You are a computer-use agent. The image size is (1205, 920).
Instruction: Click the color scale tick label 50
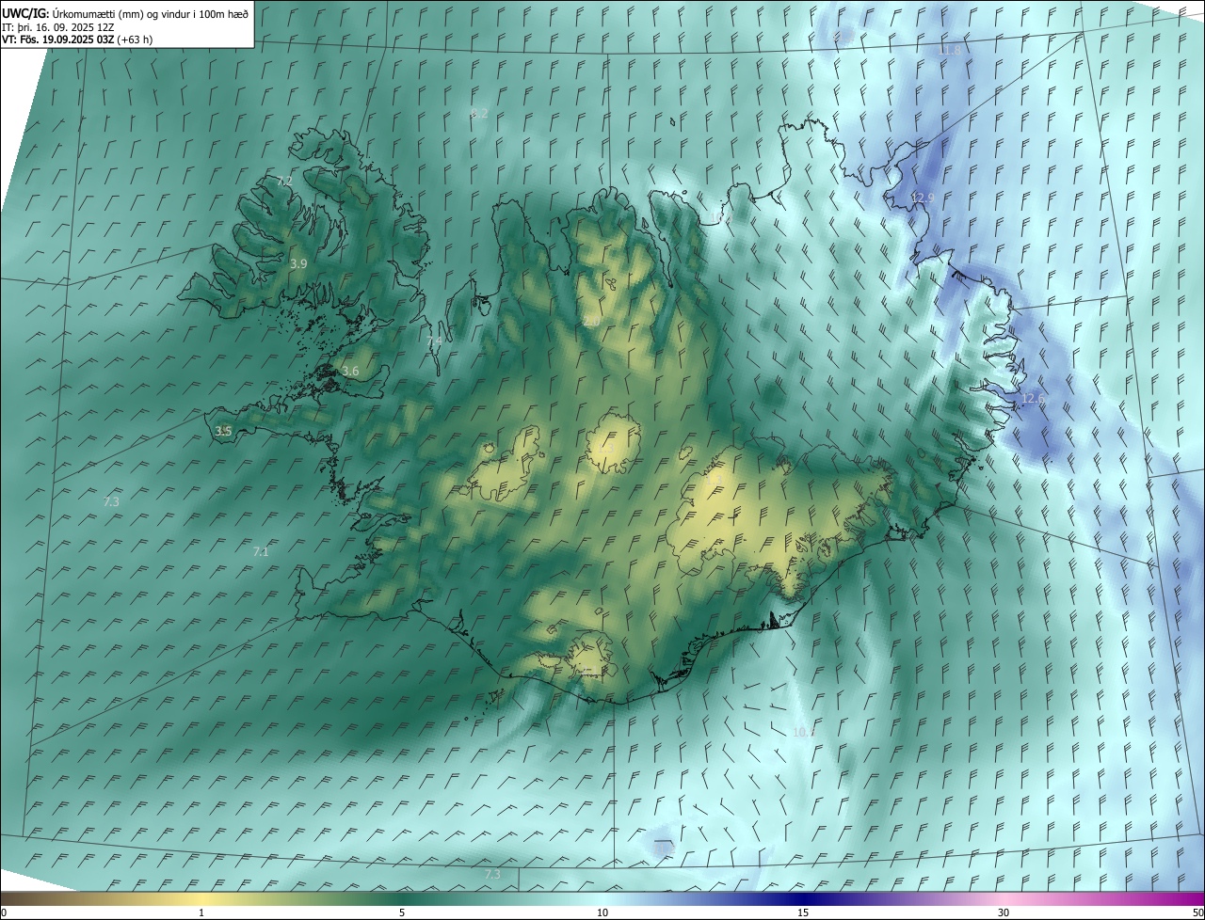click(1197, 912)
